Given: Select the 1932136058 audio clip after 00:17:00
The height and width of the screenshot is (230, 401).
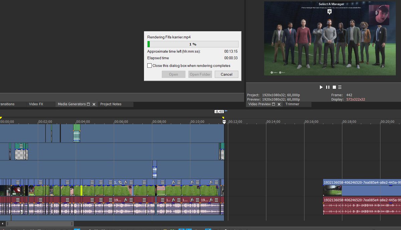Looking at the screenshot, I should [362, 205].
